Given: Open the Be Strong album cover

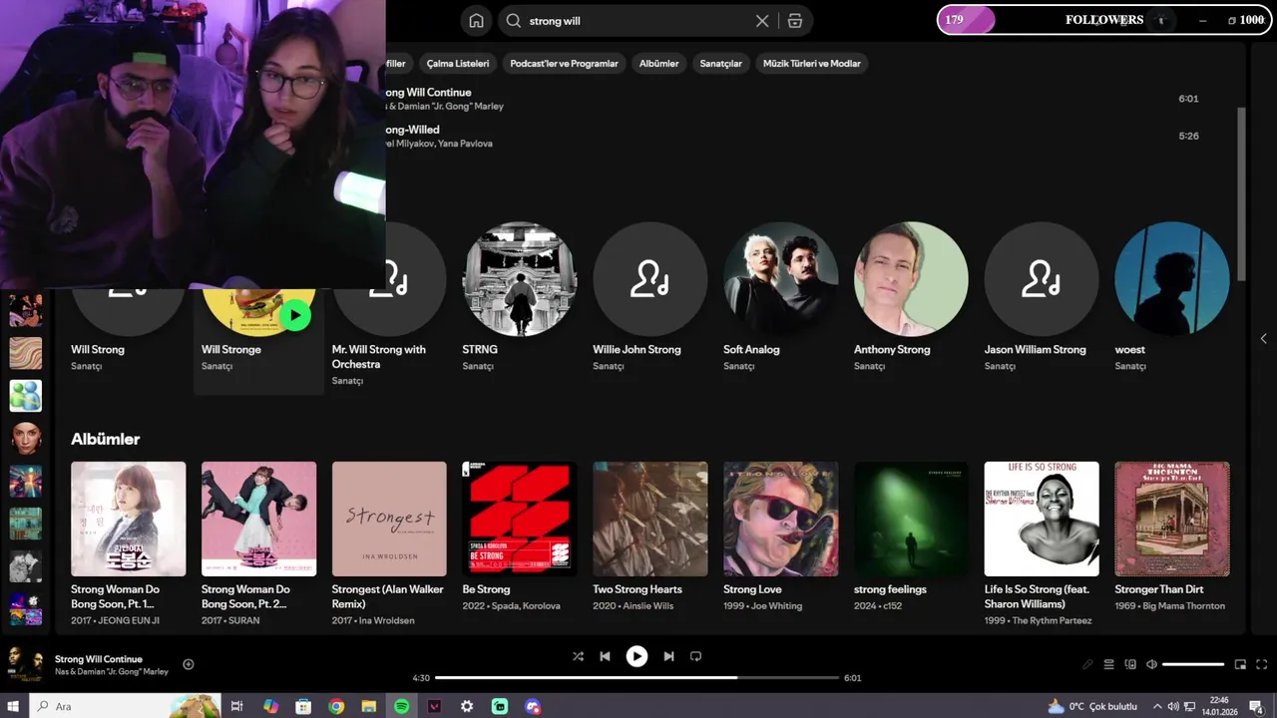Looking at the screenshot, I should pos(520,519).
